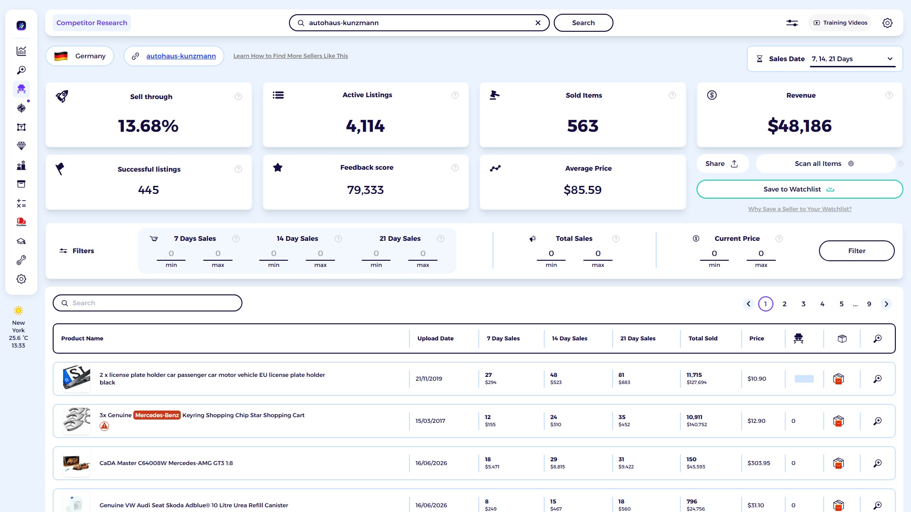The height and width of the screenshot is (512, 911).
Task: Open the filter sliders icon in header
Action: [x=792, y=23]
